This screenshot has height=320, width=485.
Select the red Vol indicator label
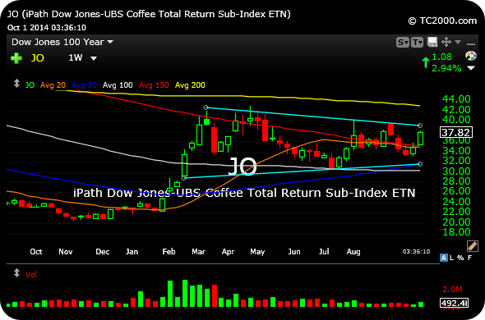pyautogui.click(x=31, y=274)
